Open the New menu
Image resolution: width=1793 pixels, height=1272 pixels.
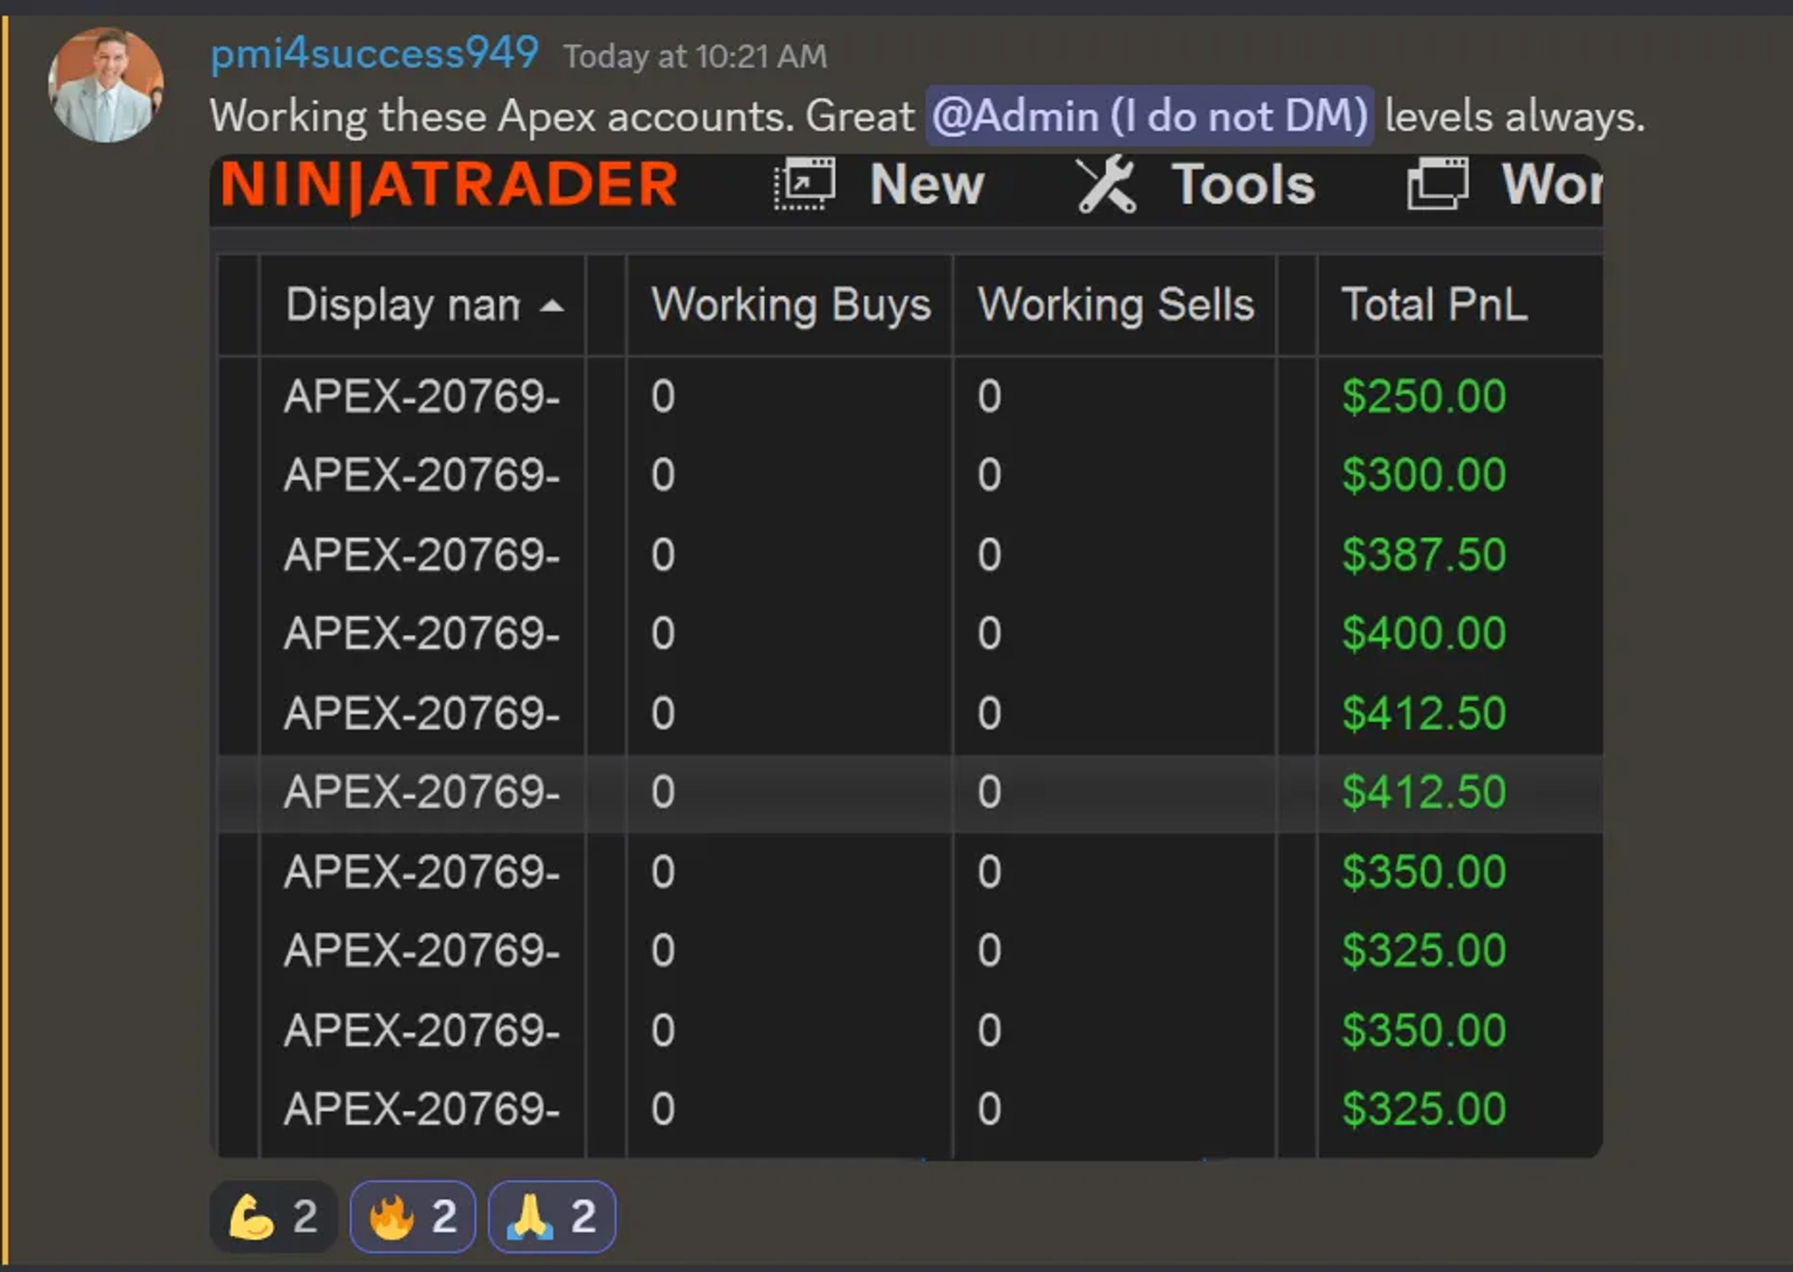[x=926, y=185]
